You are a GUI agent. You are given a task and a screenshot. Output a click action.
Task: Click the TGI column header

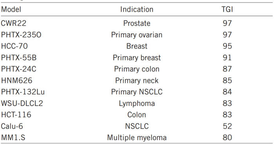tap(227, 9)
